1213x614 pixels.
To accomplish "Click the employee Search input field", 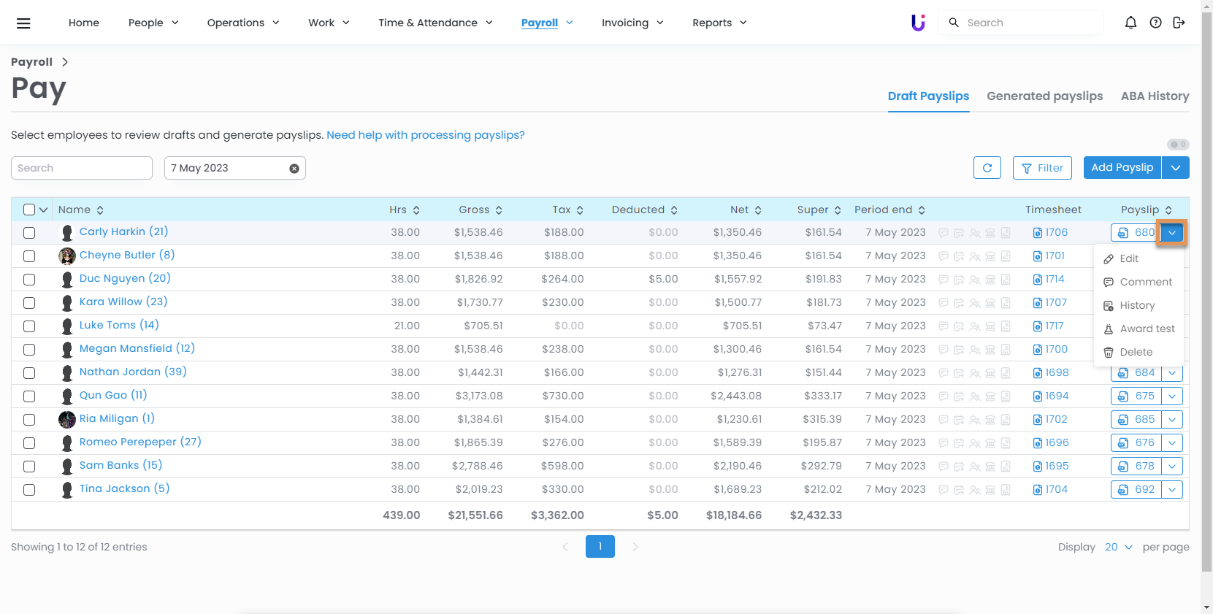I will coord(82,168).
